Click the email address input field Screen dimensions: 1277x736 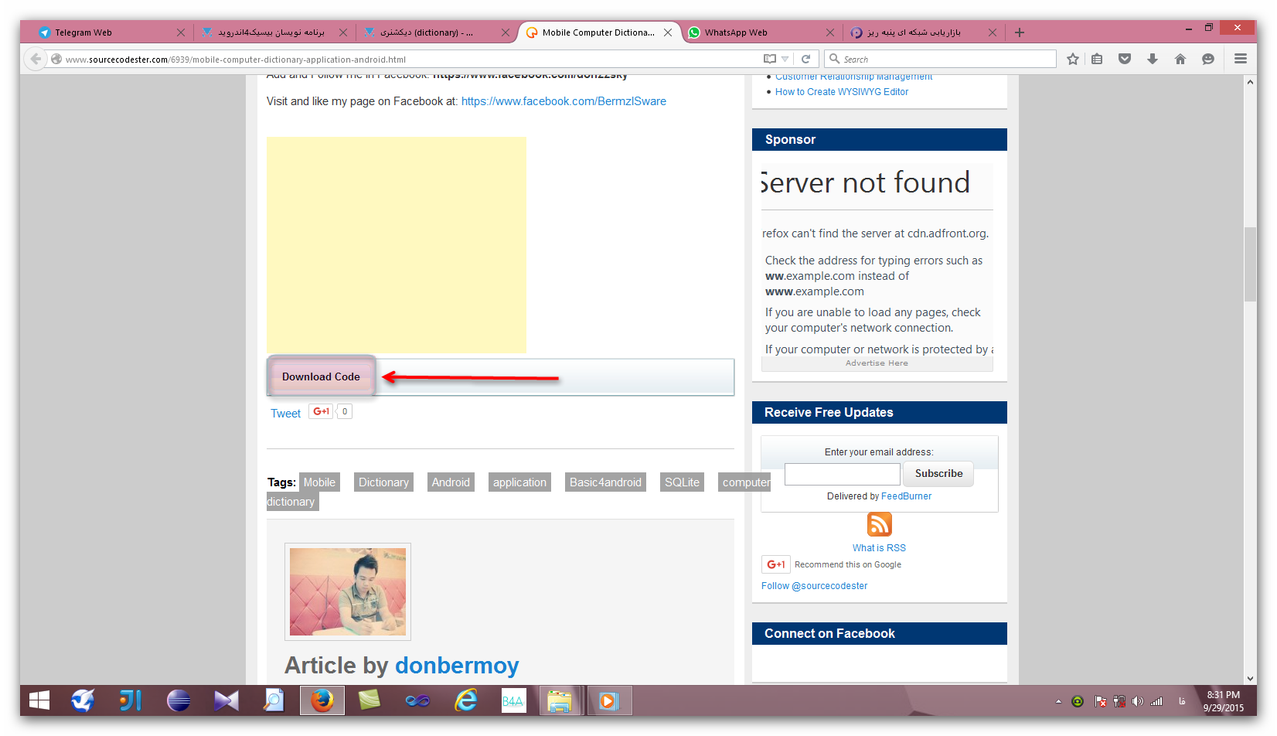[842, 474]
